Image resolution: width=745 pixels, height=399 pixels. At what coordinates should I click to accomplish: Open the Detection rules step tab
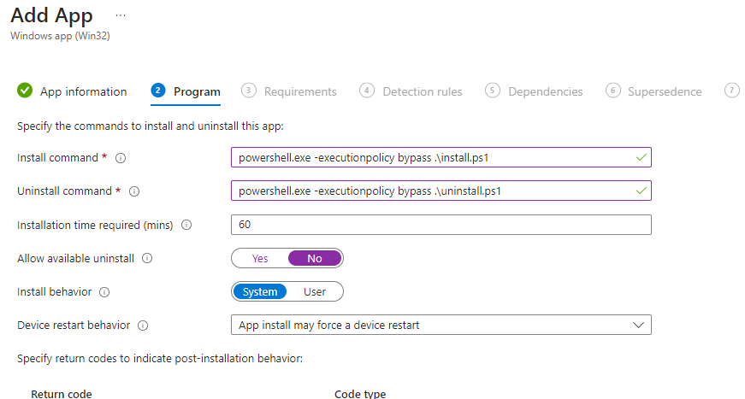click(422, 91)
